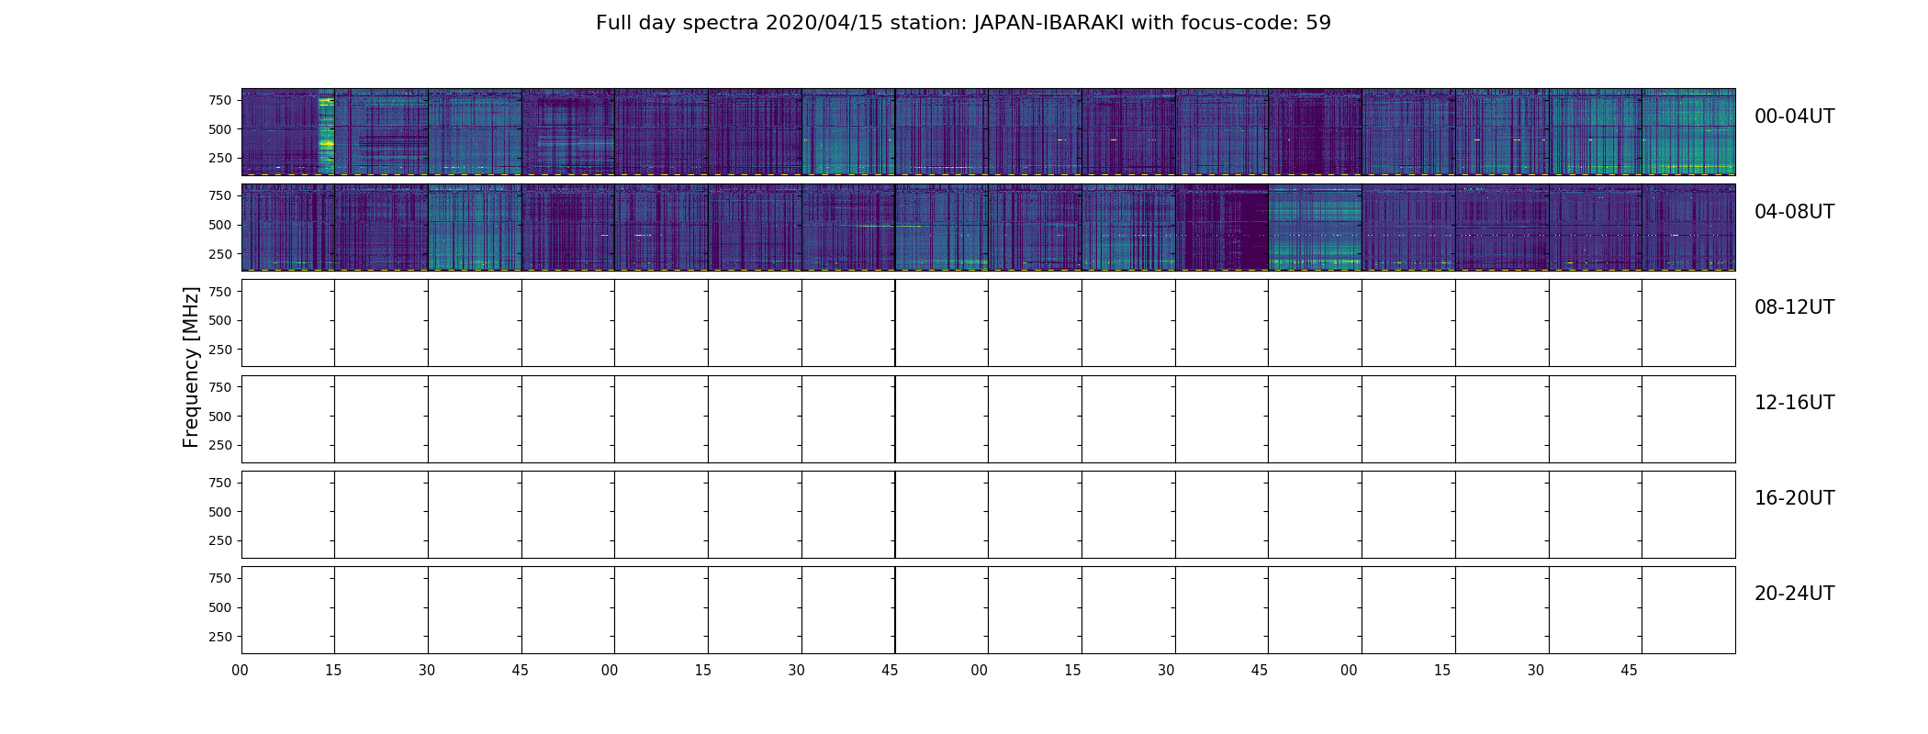Click the empty 08-12UT spectrogram panel

pyautogui.click(x=988, y=323)
